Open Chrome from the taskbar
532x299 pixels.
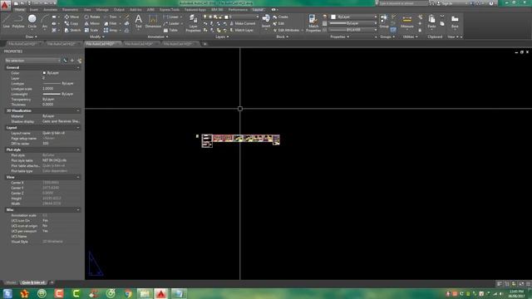(x=128, y=293)
